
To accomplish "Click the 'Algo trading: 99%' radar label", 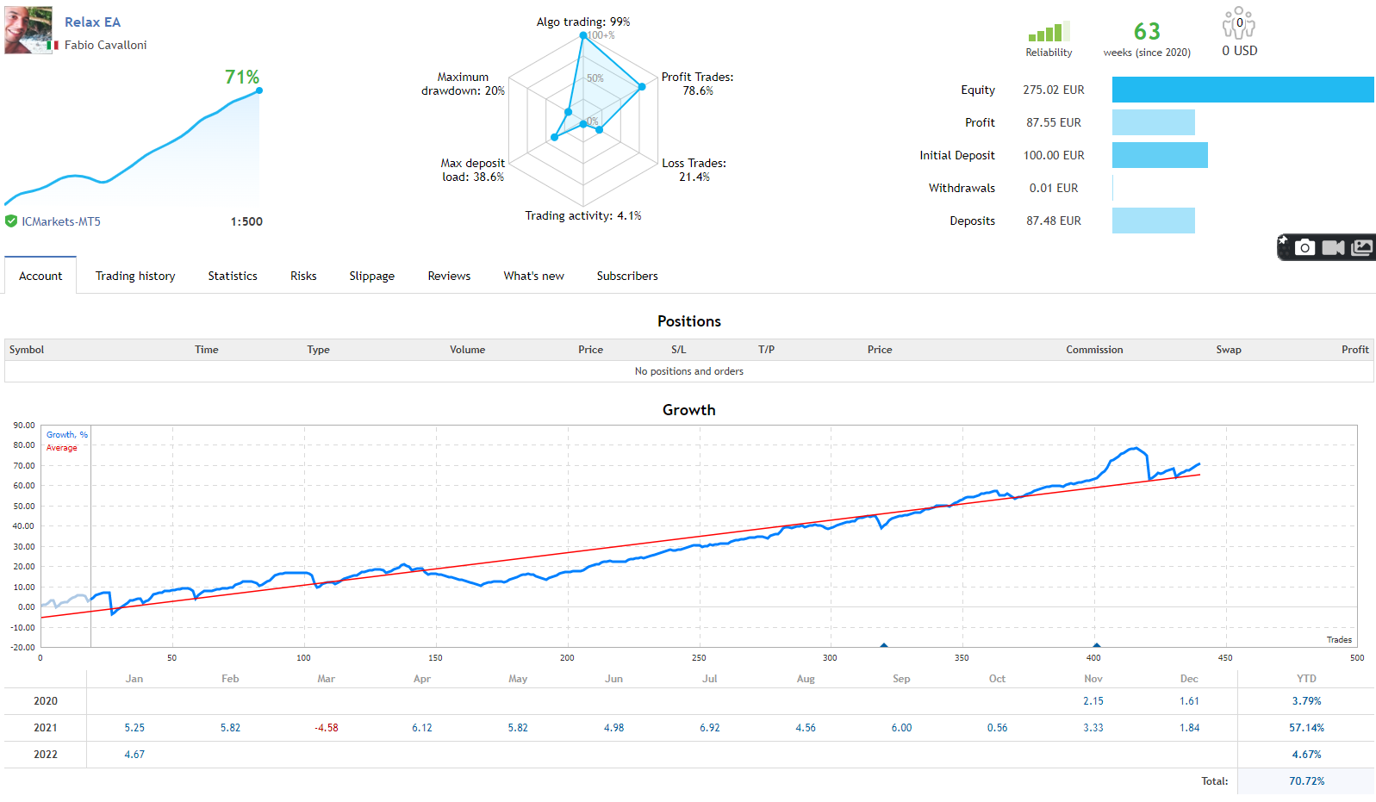I will pos(583,22).
